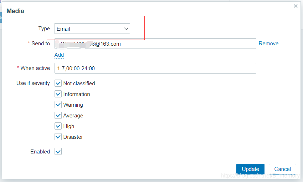Close the Media dialog with the X icon
Image resolution: width=303 pixels, height=182 pixels.
point(296,6)
